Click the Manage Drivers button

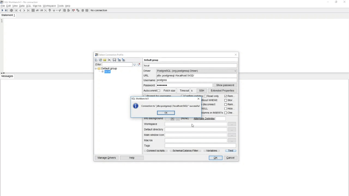click(107, 158)
